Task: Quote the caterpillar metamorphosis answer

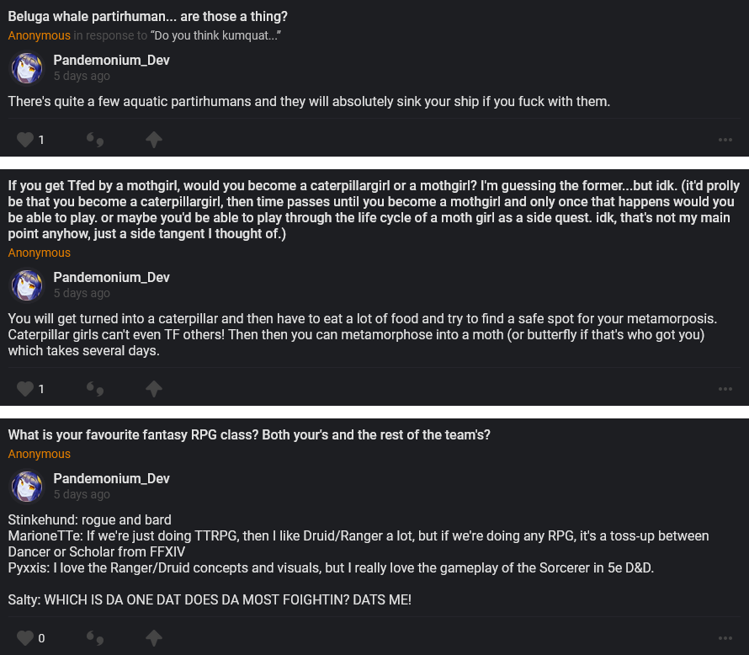Action: 95,389
